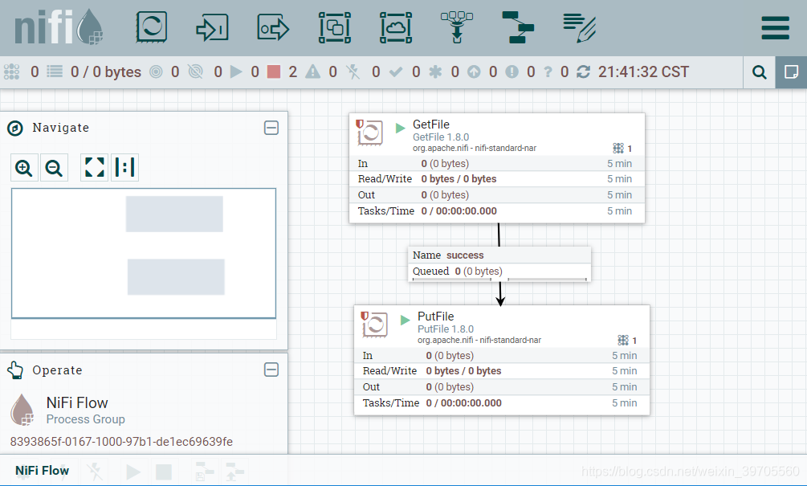Zoom in using Navigate panel button
The height and width of the screenshot is (486, 807).
(x=24, y=168)
